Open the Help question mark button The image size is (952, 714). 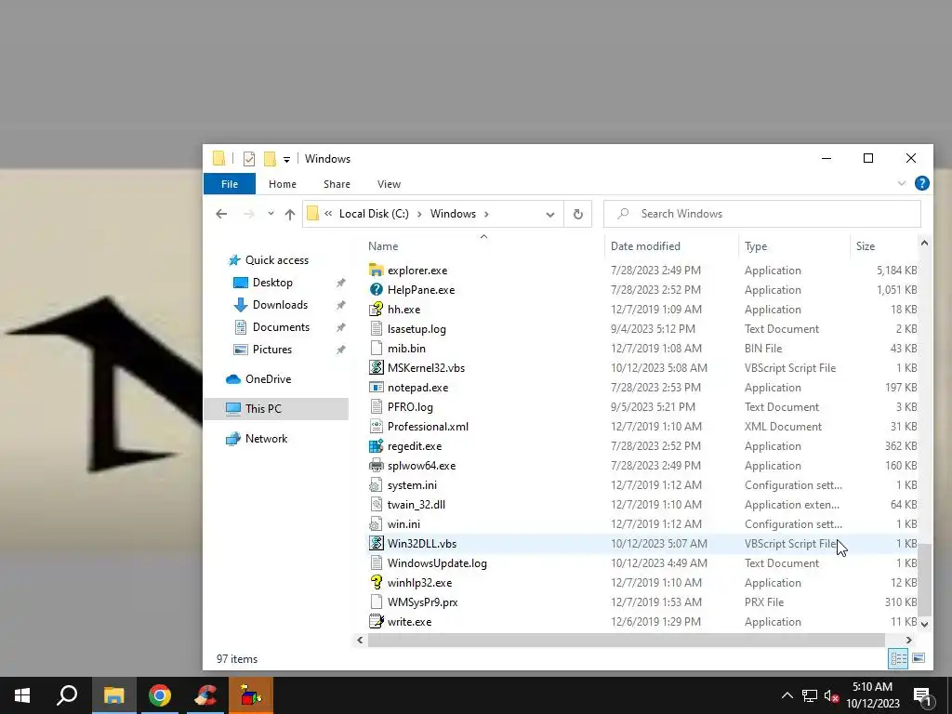(921, 183)
